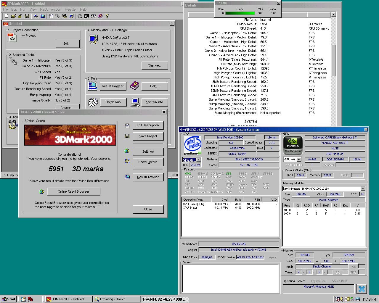Screen dimensions: 379x303
Task: Save the project via the floppy disk toolbar icon
Action: point(27,16)
